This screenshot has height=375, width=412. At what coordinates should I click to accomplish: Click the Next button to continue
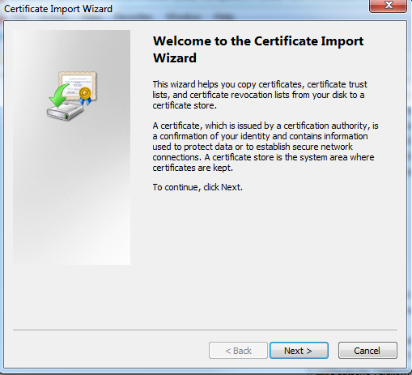tap(299, 351)
